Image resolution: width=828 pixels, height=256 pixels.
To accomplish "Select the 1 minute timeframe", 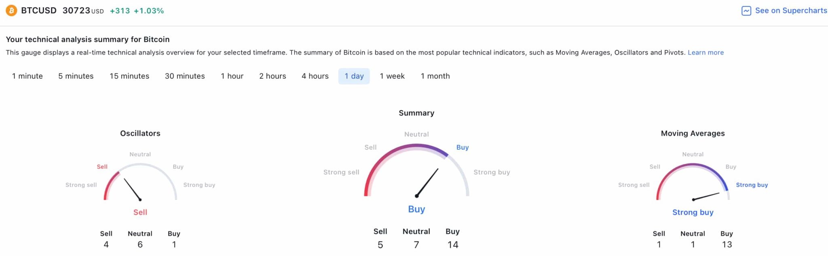I will pos(27,76).
